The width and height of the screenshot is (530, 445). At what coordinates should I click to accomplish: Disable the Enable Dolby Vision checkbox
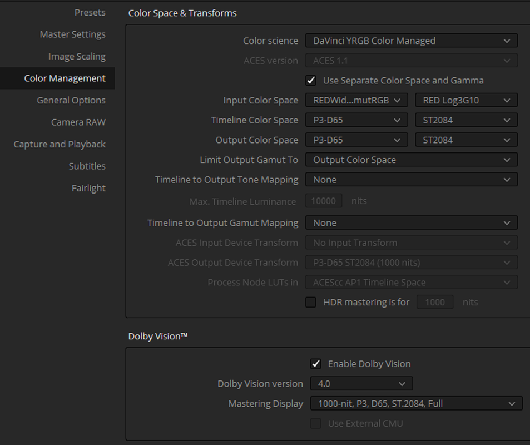(x=316, y=364)
